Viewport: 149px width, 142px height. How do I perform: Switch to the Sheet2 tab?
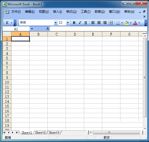click(40, 132)
